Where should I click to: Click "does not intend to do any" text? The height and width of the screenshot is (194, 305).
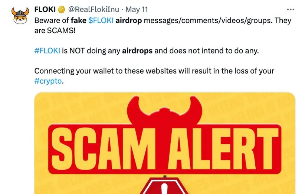pos(214,51)
